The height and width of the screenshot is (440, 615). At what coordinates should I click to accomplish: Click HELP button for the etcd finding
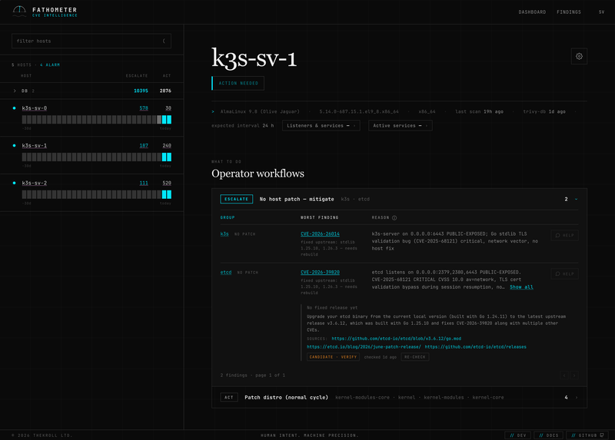click(564, 274)
